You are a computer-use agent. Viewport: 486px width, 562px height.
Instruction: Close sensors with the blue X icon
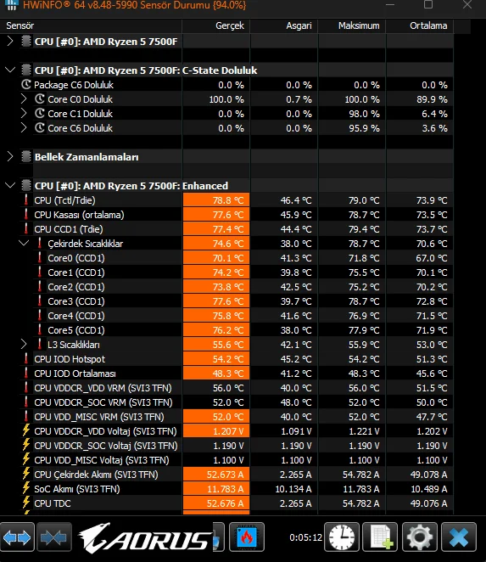coord(459,537)
